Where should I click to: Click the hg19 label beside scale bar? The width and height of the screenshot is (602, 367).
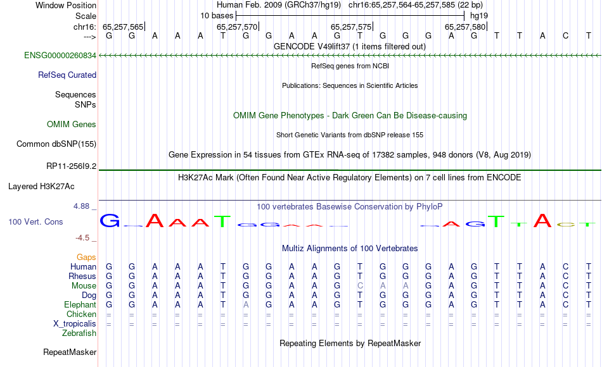pyautogui.click(x=479, y=16)
